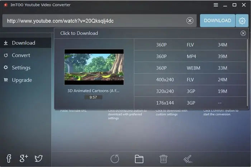Open the output folder icon
Viewport: 251px width, 167px height.
pos(139,159)
